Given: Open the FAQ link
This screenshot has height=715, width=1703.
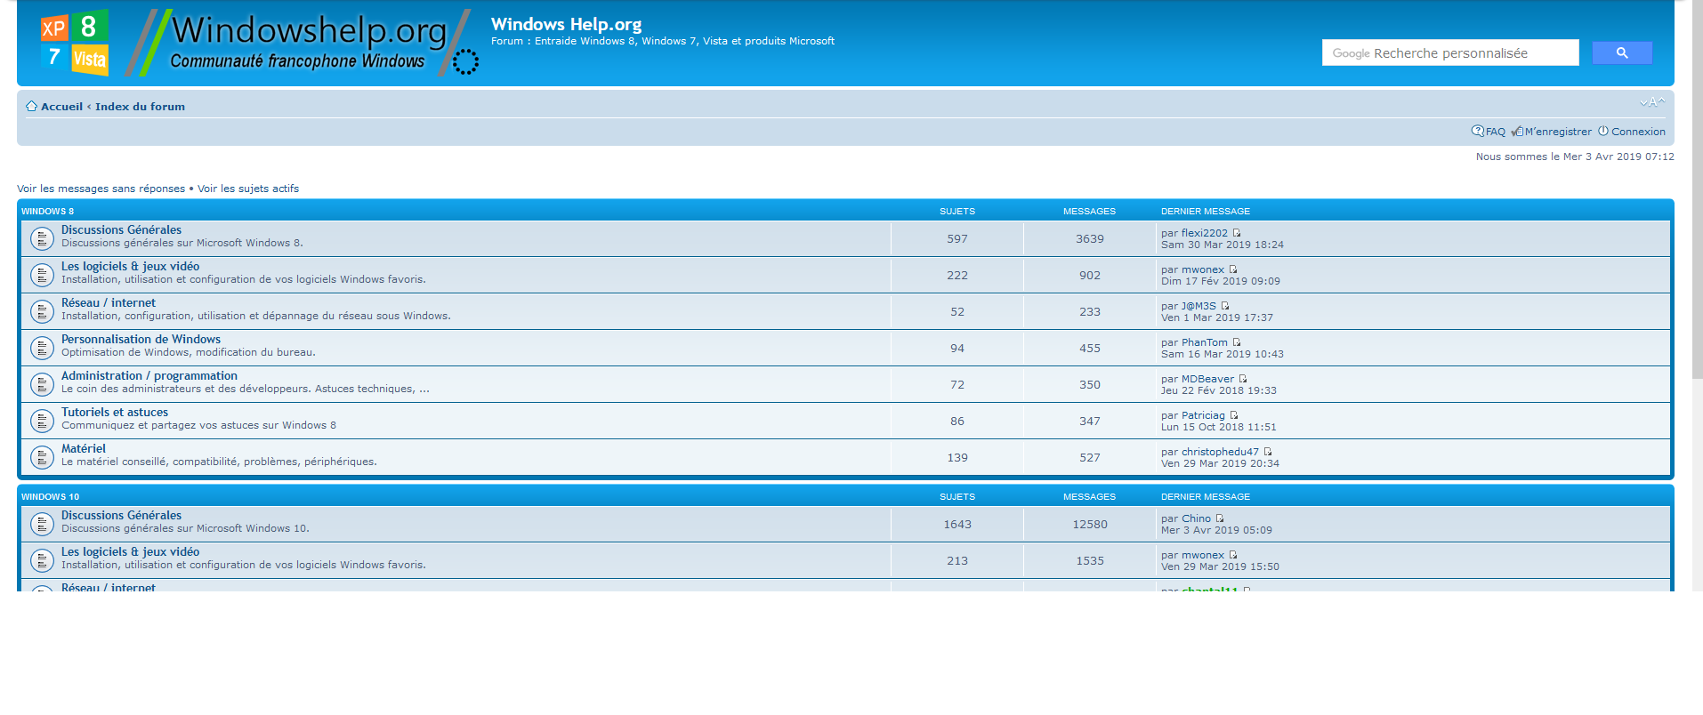Looking at the screenshot, I should tap(1496, 132).
